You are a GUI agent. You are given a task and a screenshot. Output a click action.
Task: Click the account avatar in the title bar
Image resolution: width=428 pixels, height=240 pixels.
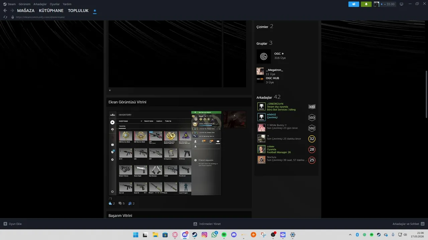click(x=376, y=4)
